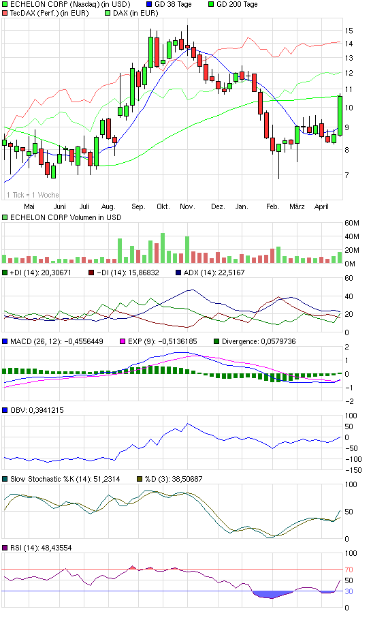Click the purple RSI legend swatch
Image resolution: width=371 pixels, height=622 pixels.
pos(5,548)
